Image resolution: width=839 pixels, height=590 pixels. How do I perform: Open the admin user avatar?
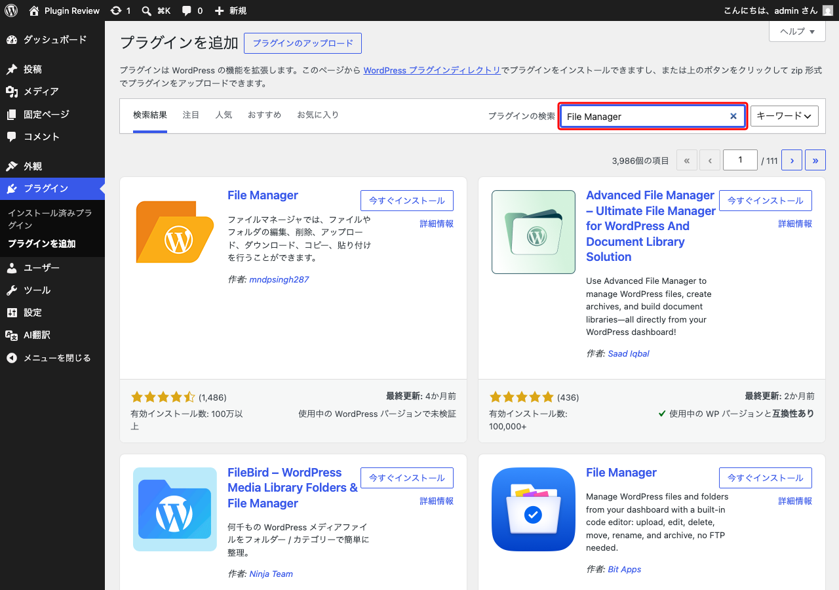click(x=828, y=10)
